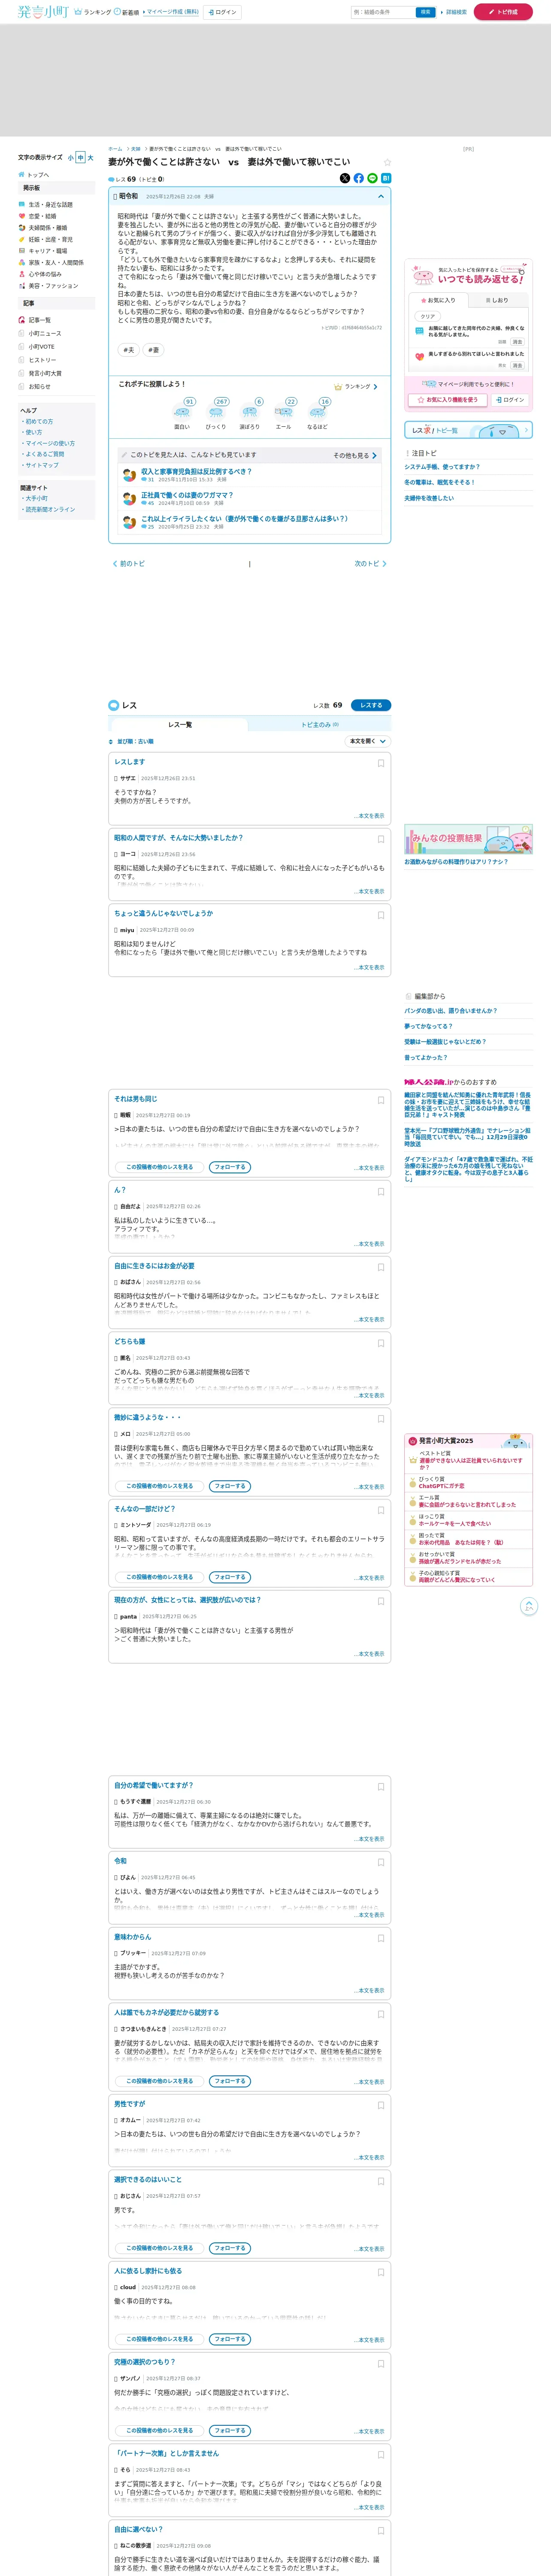The width and height of the screenshot is (551, 2576).
Task: Focus the keyword search input field
Action: pos(383,12)
